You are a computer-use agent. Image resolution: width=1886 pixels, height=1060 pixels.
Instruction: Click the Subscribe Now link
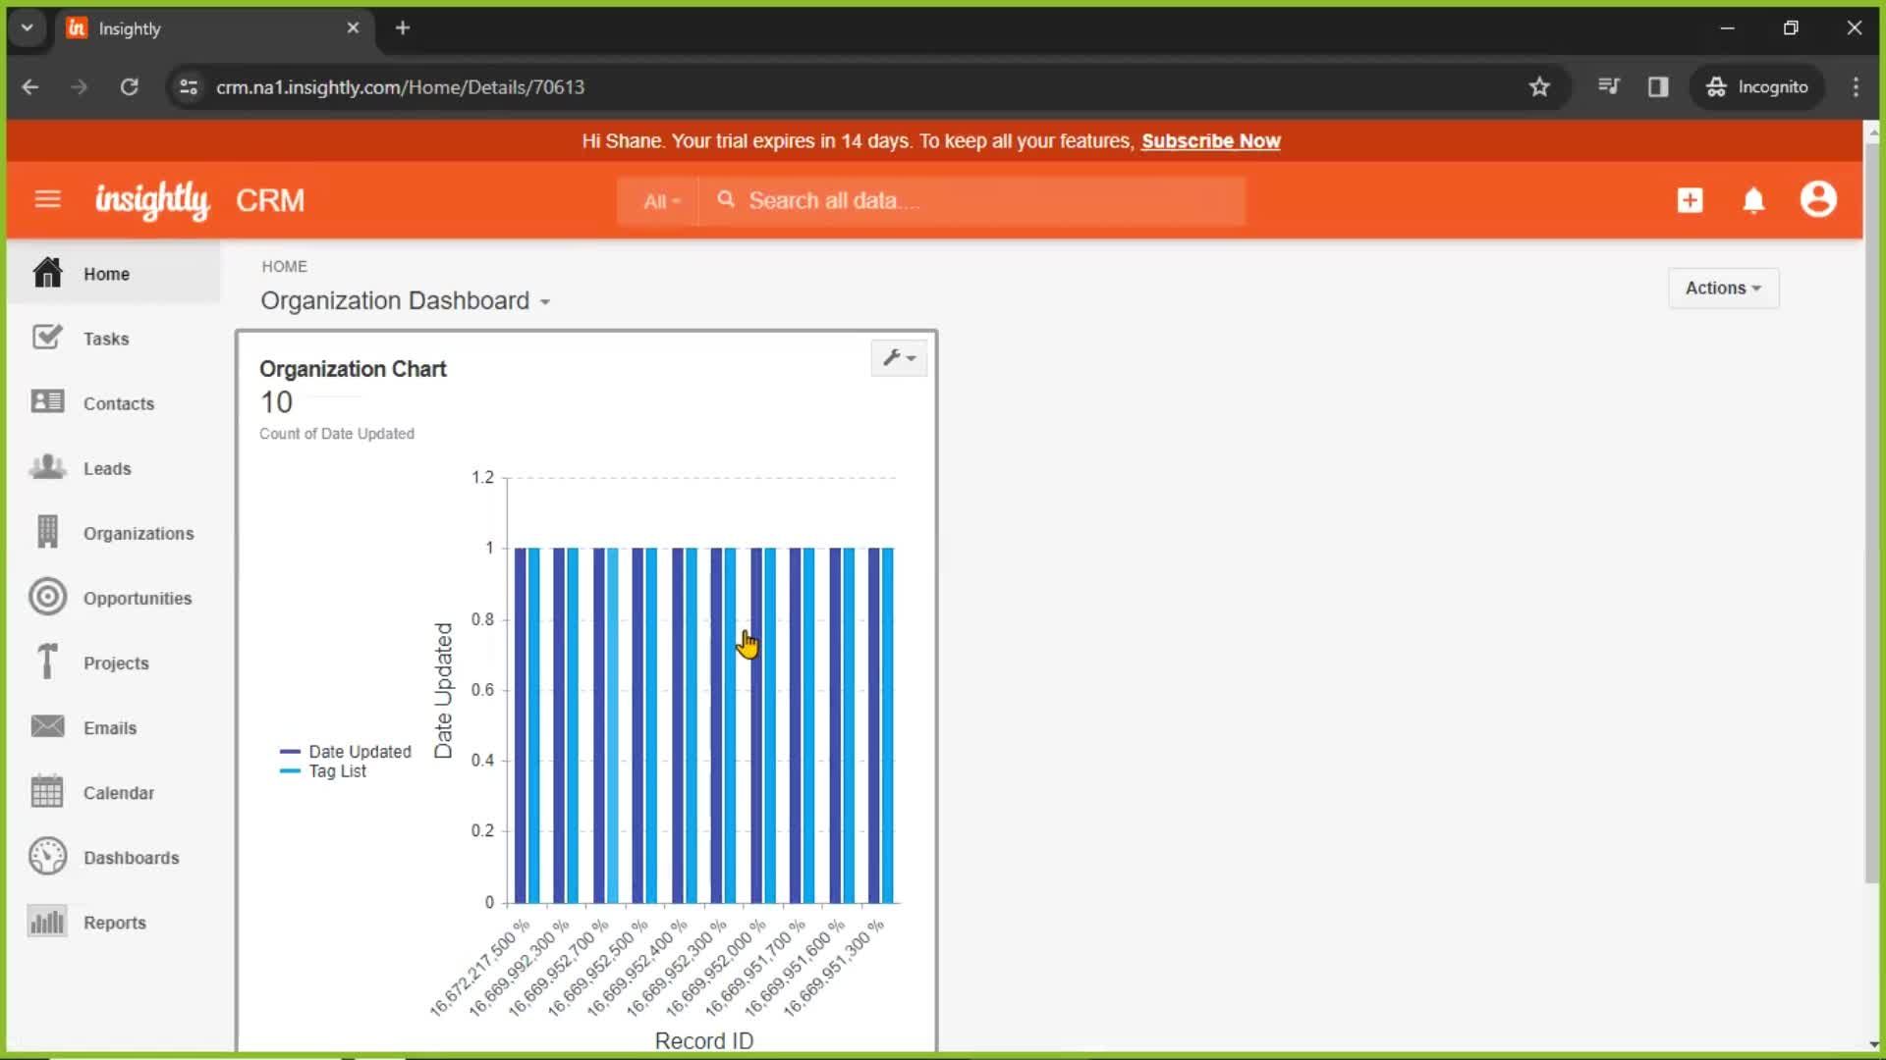tap(1211, 141)
